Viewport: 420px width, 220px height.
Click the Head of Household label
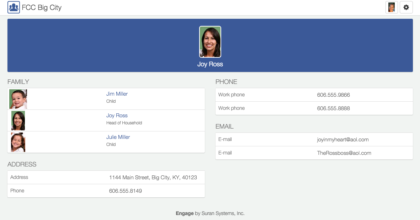[x=124, y=123]
